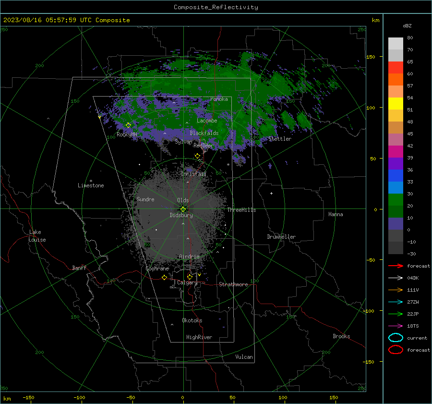The height and width of the screenshot is (404, 432).
Task: Click the dBZ legend heading
Action: pos(407,26)
